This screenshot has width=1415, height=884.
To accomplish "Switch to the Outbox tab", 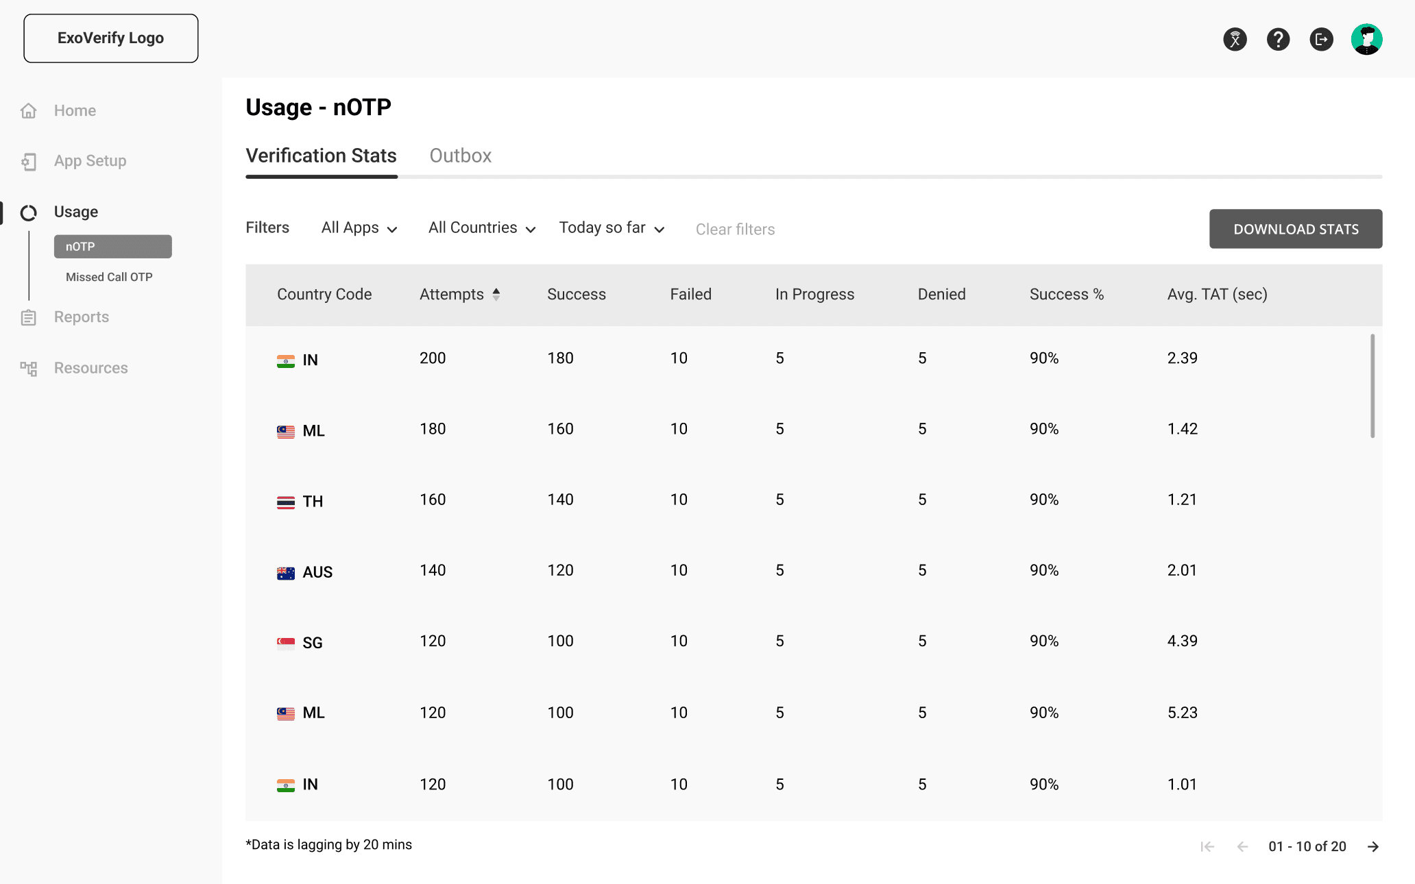I will coord(460,156).
